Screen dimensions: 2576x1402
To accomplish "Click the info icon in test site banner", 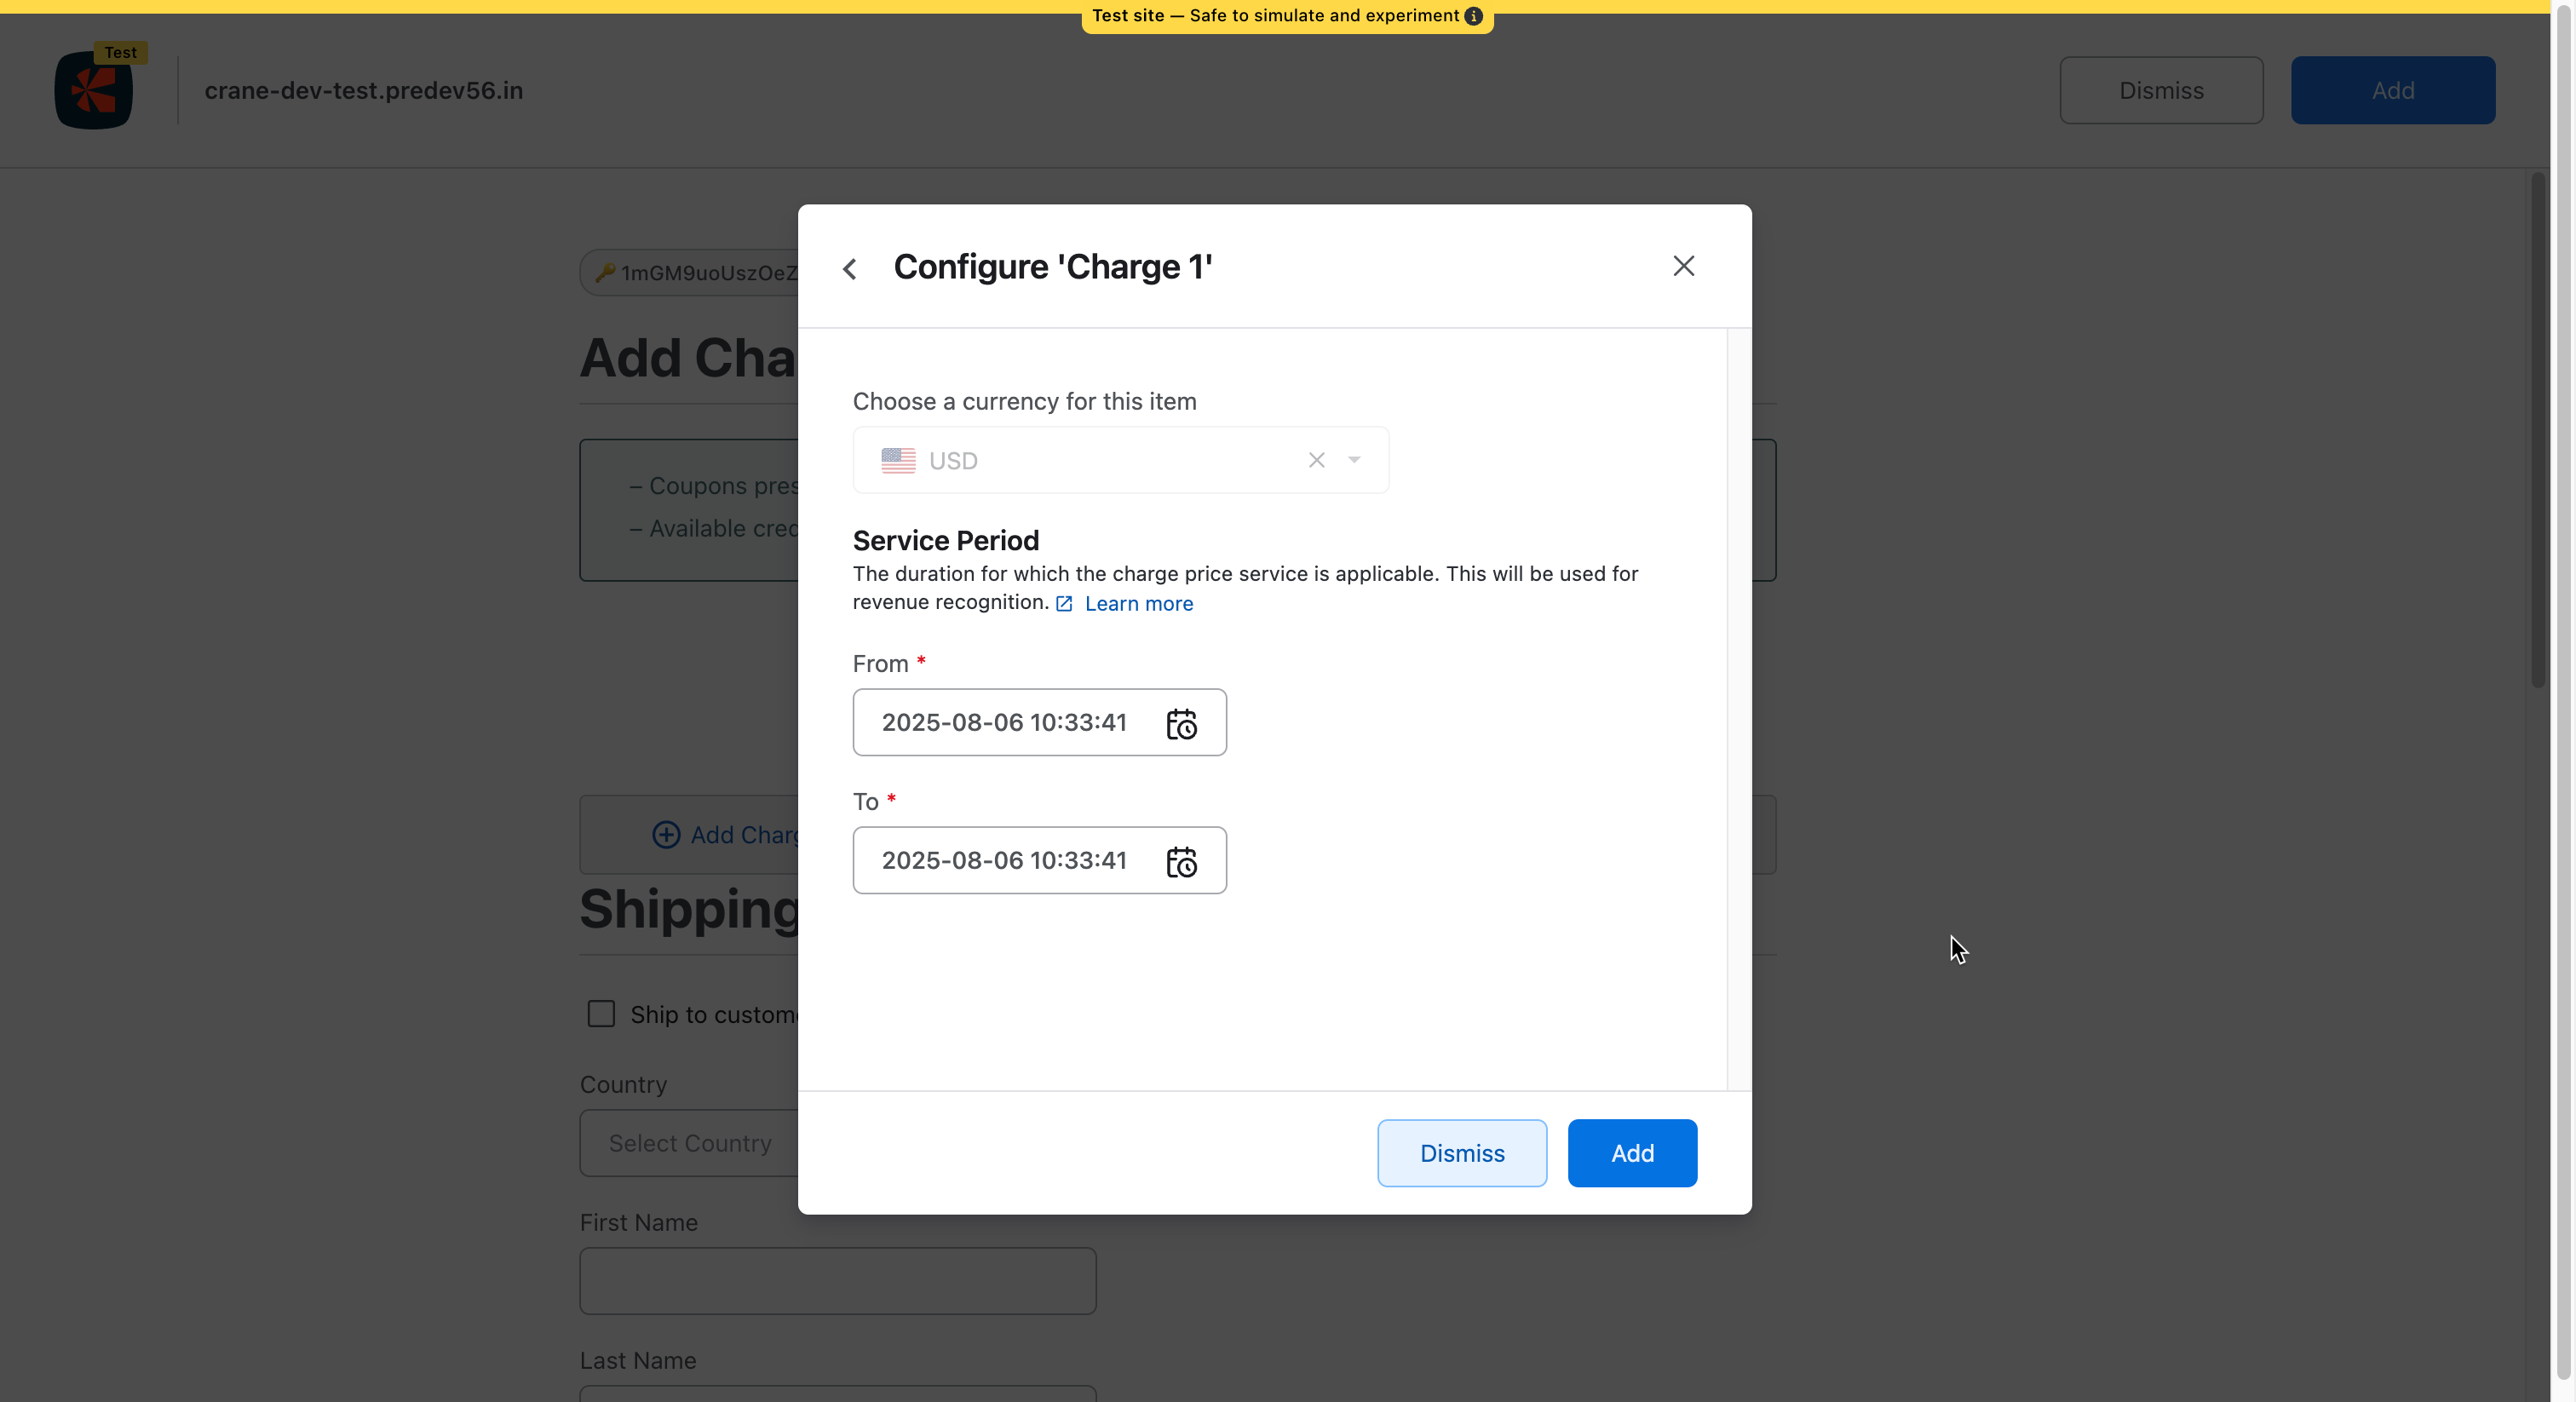I will tap(1473, 16).
